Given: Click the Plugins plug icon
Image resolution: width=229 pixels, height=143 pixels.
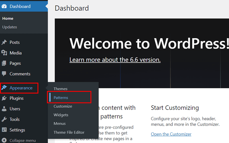Looking at the screenshot, I should pos(4,98).
